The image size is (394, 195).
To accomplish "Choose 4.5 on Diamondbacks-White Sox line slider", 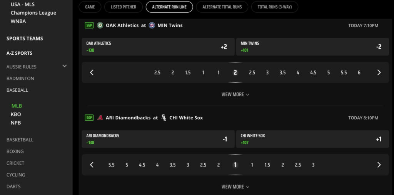I will tap(142, 165).
